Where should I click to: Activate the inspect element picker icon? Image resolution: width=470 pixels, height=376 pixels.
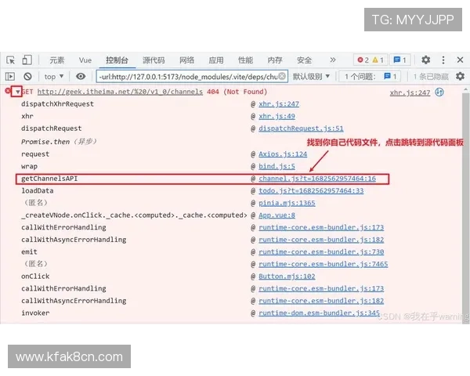(10, 60)
